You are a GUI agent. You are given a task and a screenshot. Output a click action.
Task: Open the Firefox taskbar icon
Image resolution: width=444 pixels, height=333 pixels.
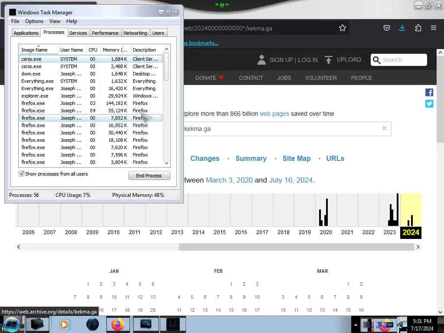tap(118, 324)
